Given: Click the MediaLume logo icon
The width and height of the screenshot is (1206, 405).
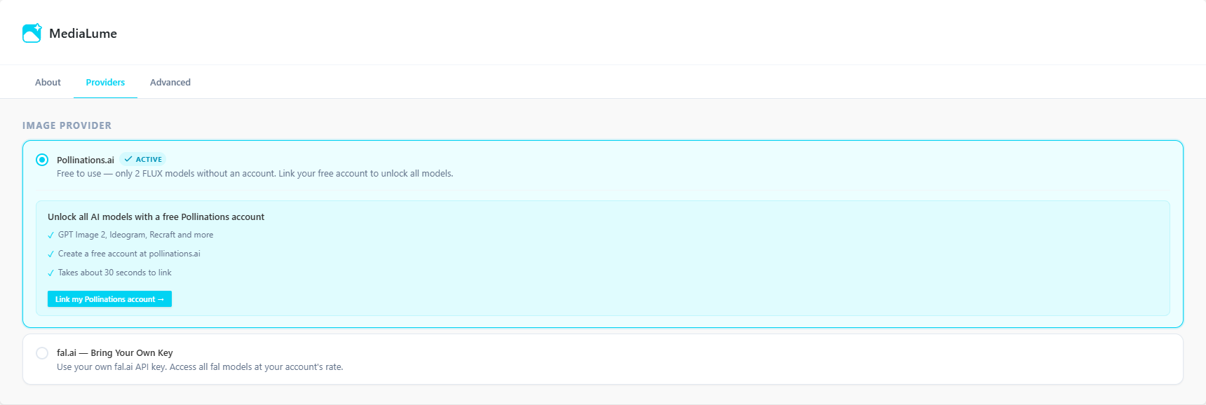Looking at the screenshot, I should click(x=32, y=33).
